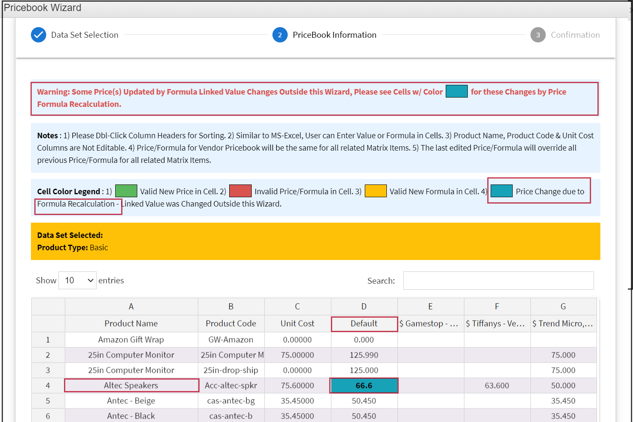633x422 pixels.
Task: Click the $ Tiffanys pricebook header cell
Action: (497, 324)
